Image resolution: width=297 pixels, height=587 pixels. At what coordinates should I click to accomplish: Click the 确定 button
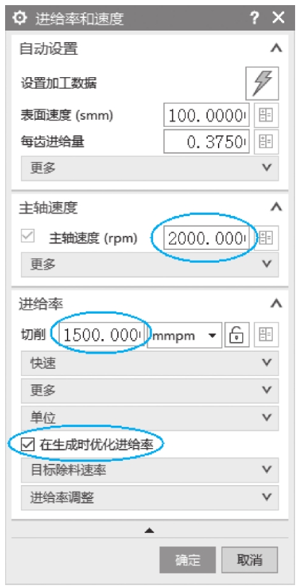(x=187, y=560)
